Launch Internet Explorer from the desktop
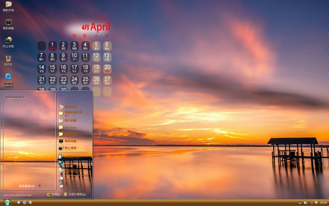The image size is (329, 206). 8,78
